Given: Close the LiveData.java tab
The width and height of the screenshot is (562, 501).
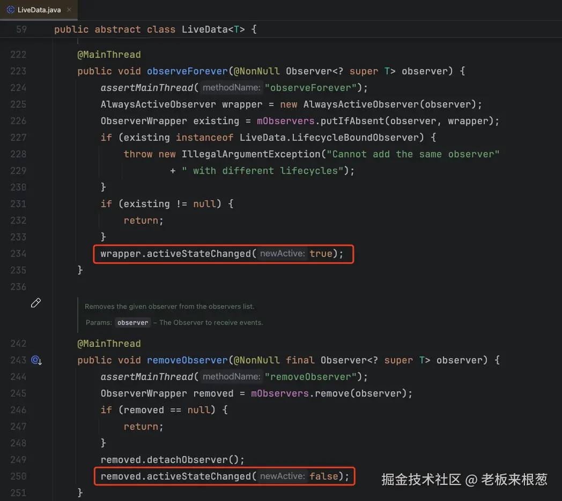Looking at the screenshot, I should tap(69, 10).
